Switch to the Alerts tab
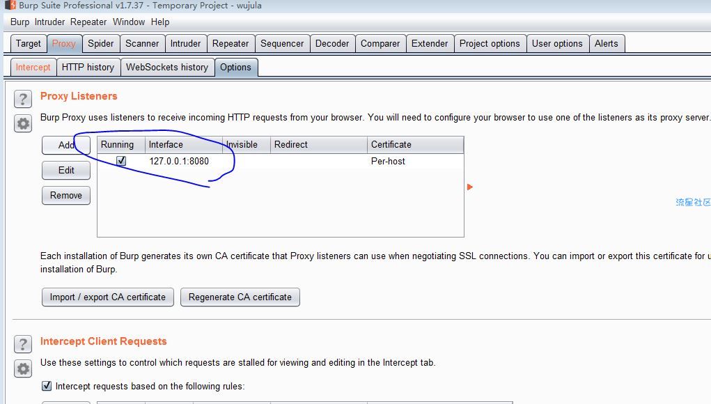 (607, 43)
